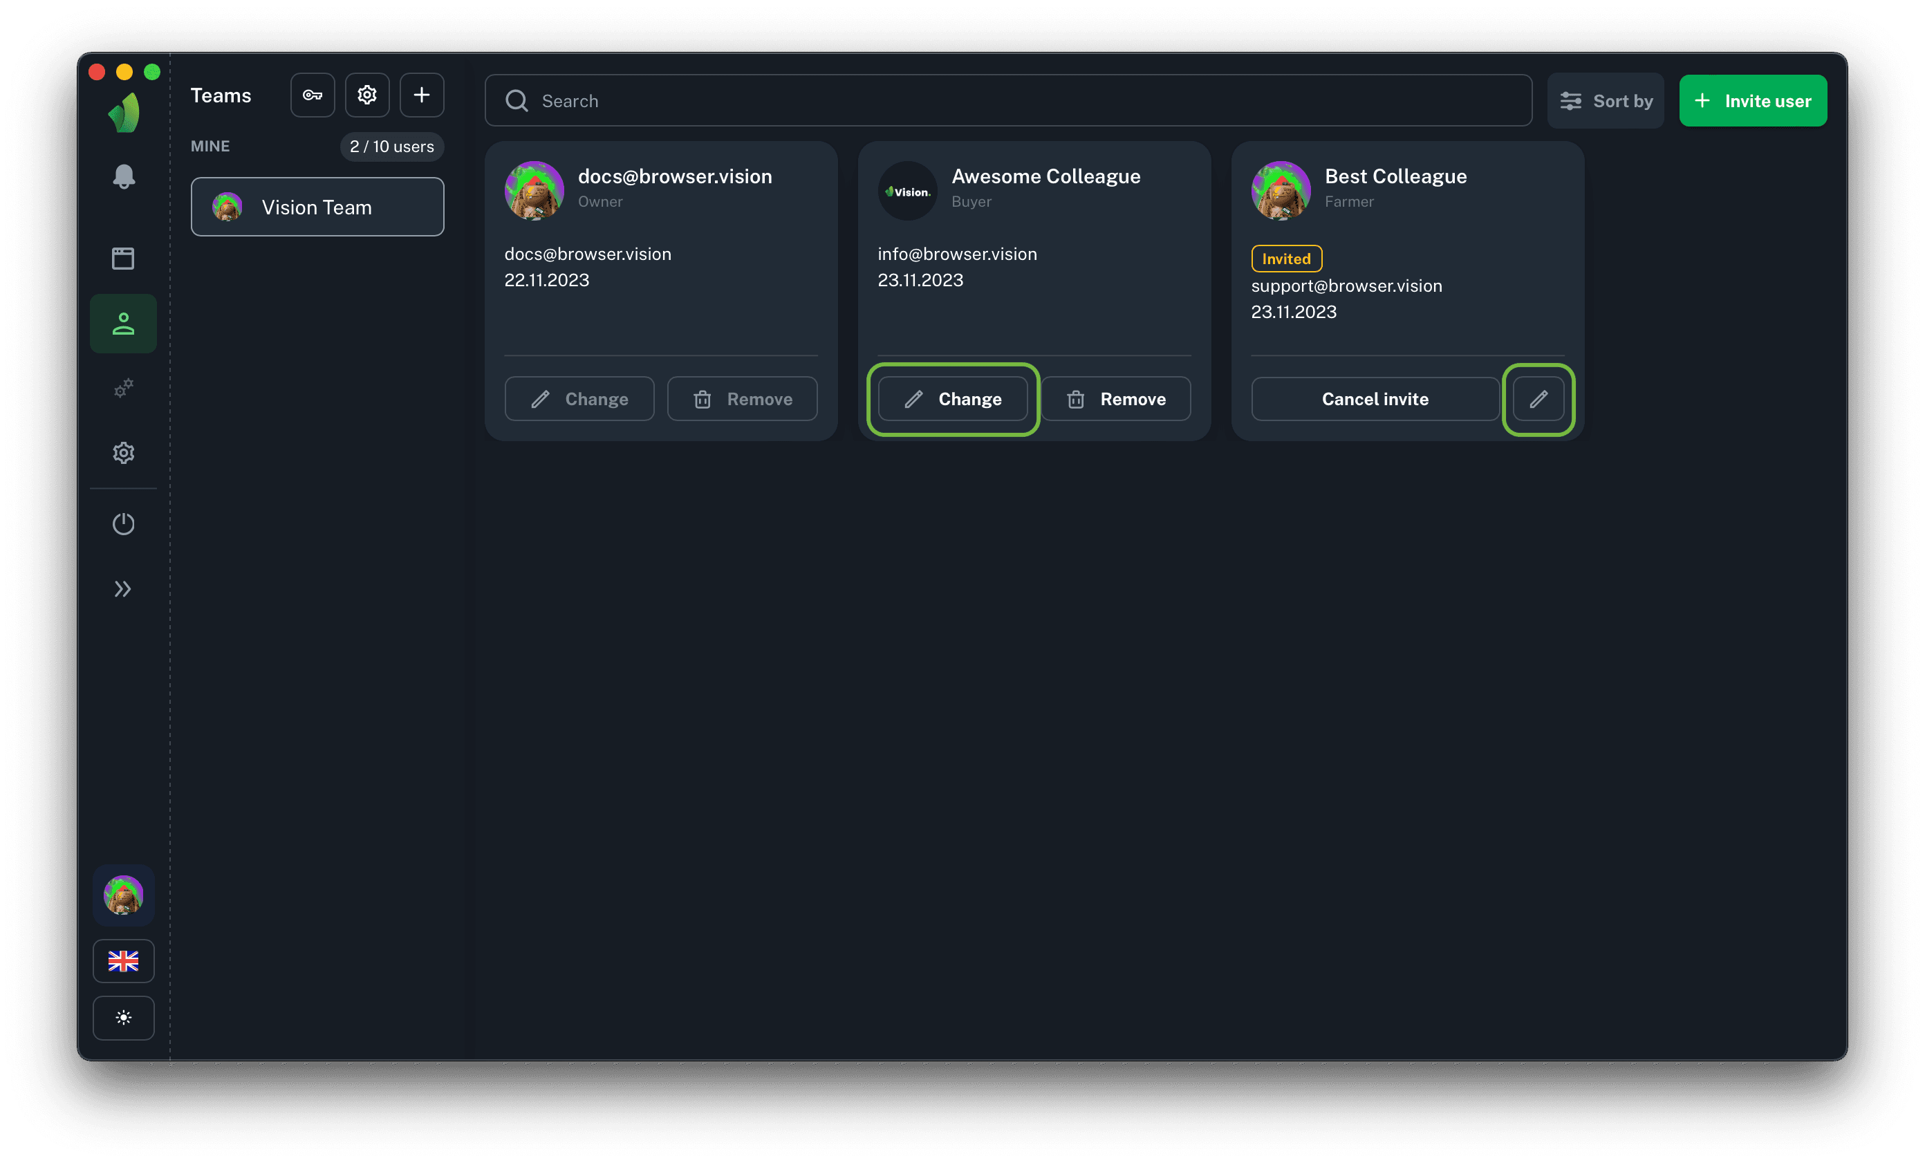Open the language selector UK flag
The width and height of the screenshot is (1925, 1163).
click(124, 960)
